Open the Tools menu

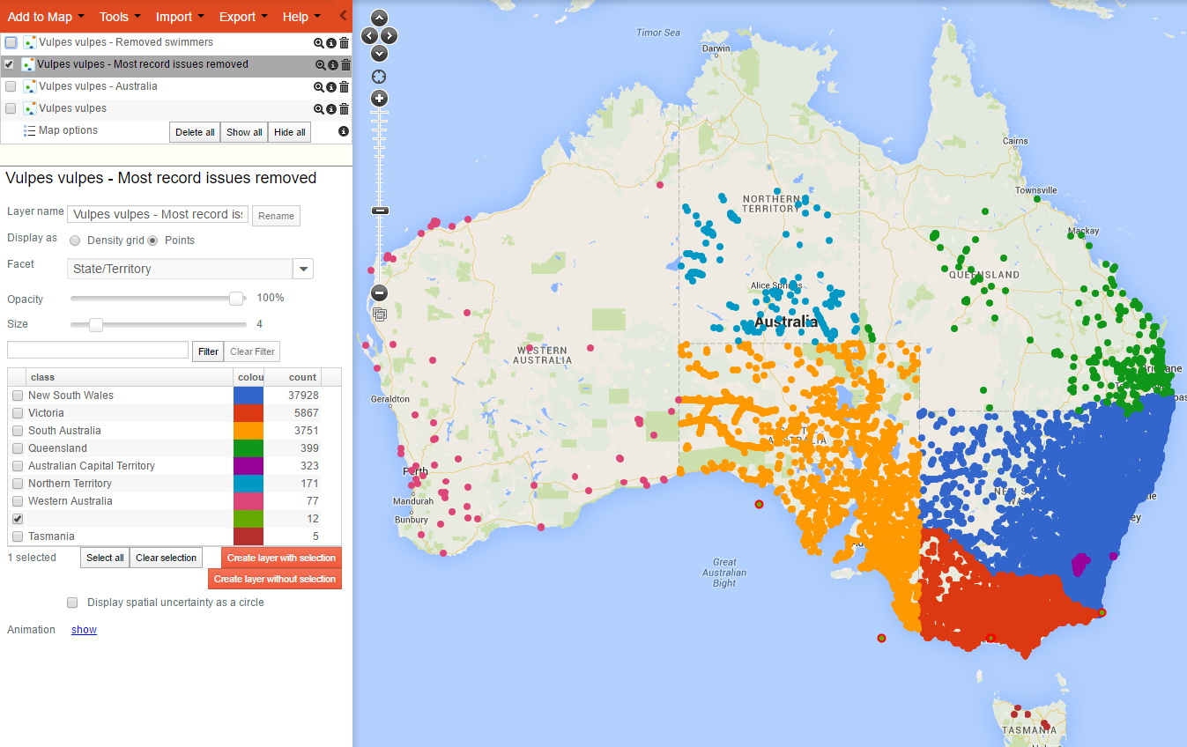120,17
